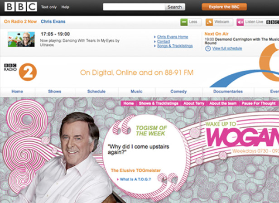Click the Next On Air heading
The height and width of the screenshot is (203, 279).
point(216,34)
